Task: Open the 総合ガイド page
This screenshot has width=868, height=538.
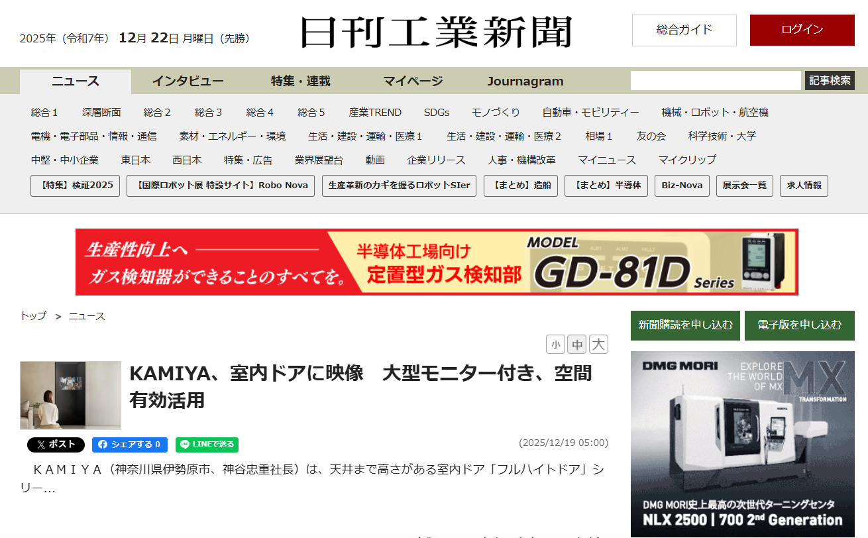Action: coord(684,30)
